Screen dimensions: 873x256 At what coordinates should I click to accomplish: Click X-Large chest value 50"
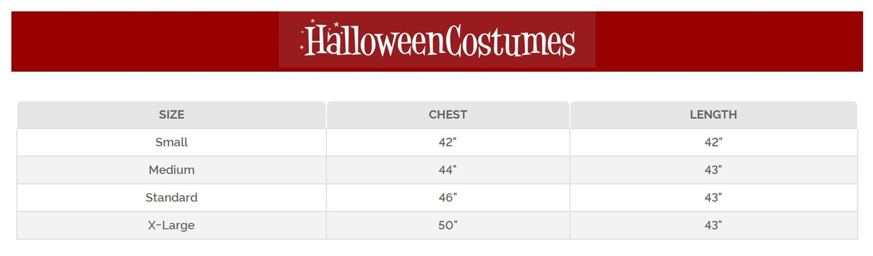point(447,225)
